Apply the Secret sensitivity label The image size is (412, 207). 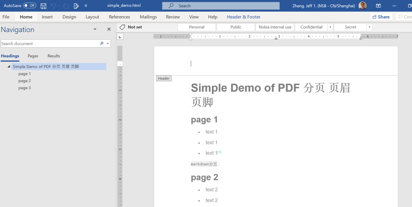point(350,27)
